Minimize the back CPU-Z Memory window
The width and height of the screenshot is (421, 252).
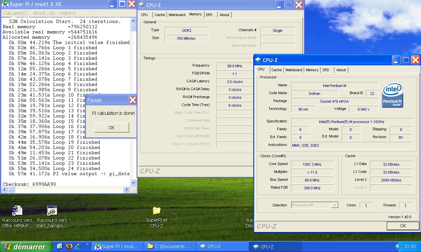(280, 5)
